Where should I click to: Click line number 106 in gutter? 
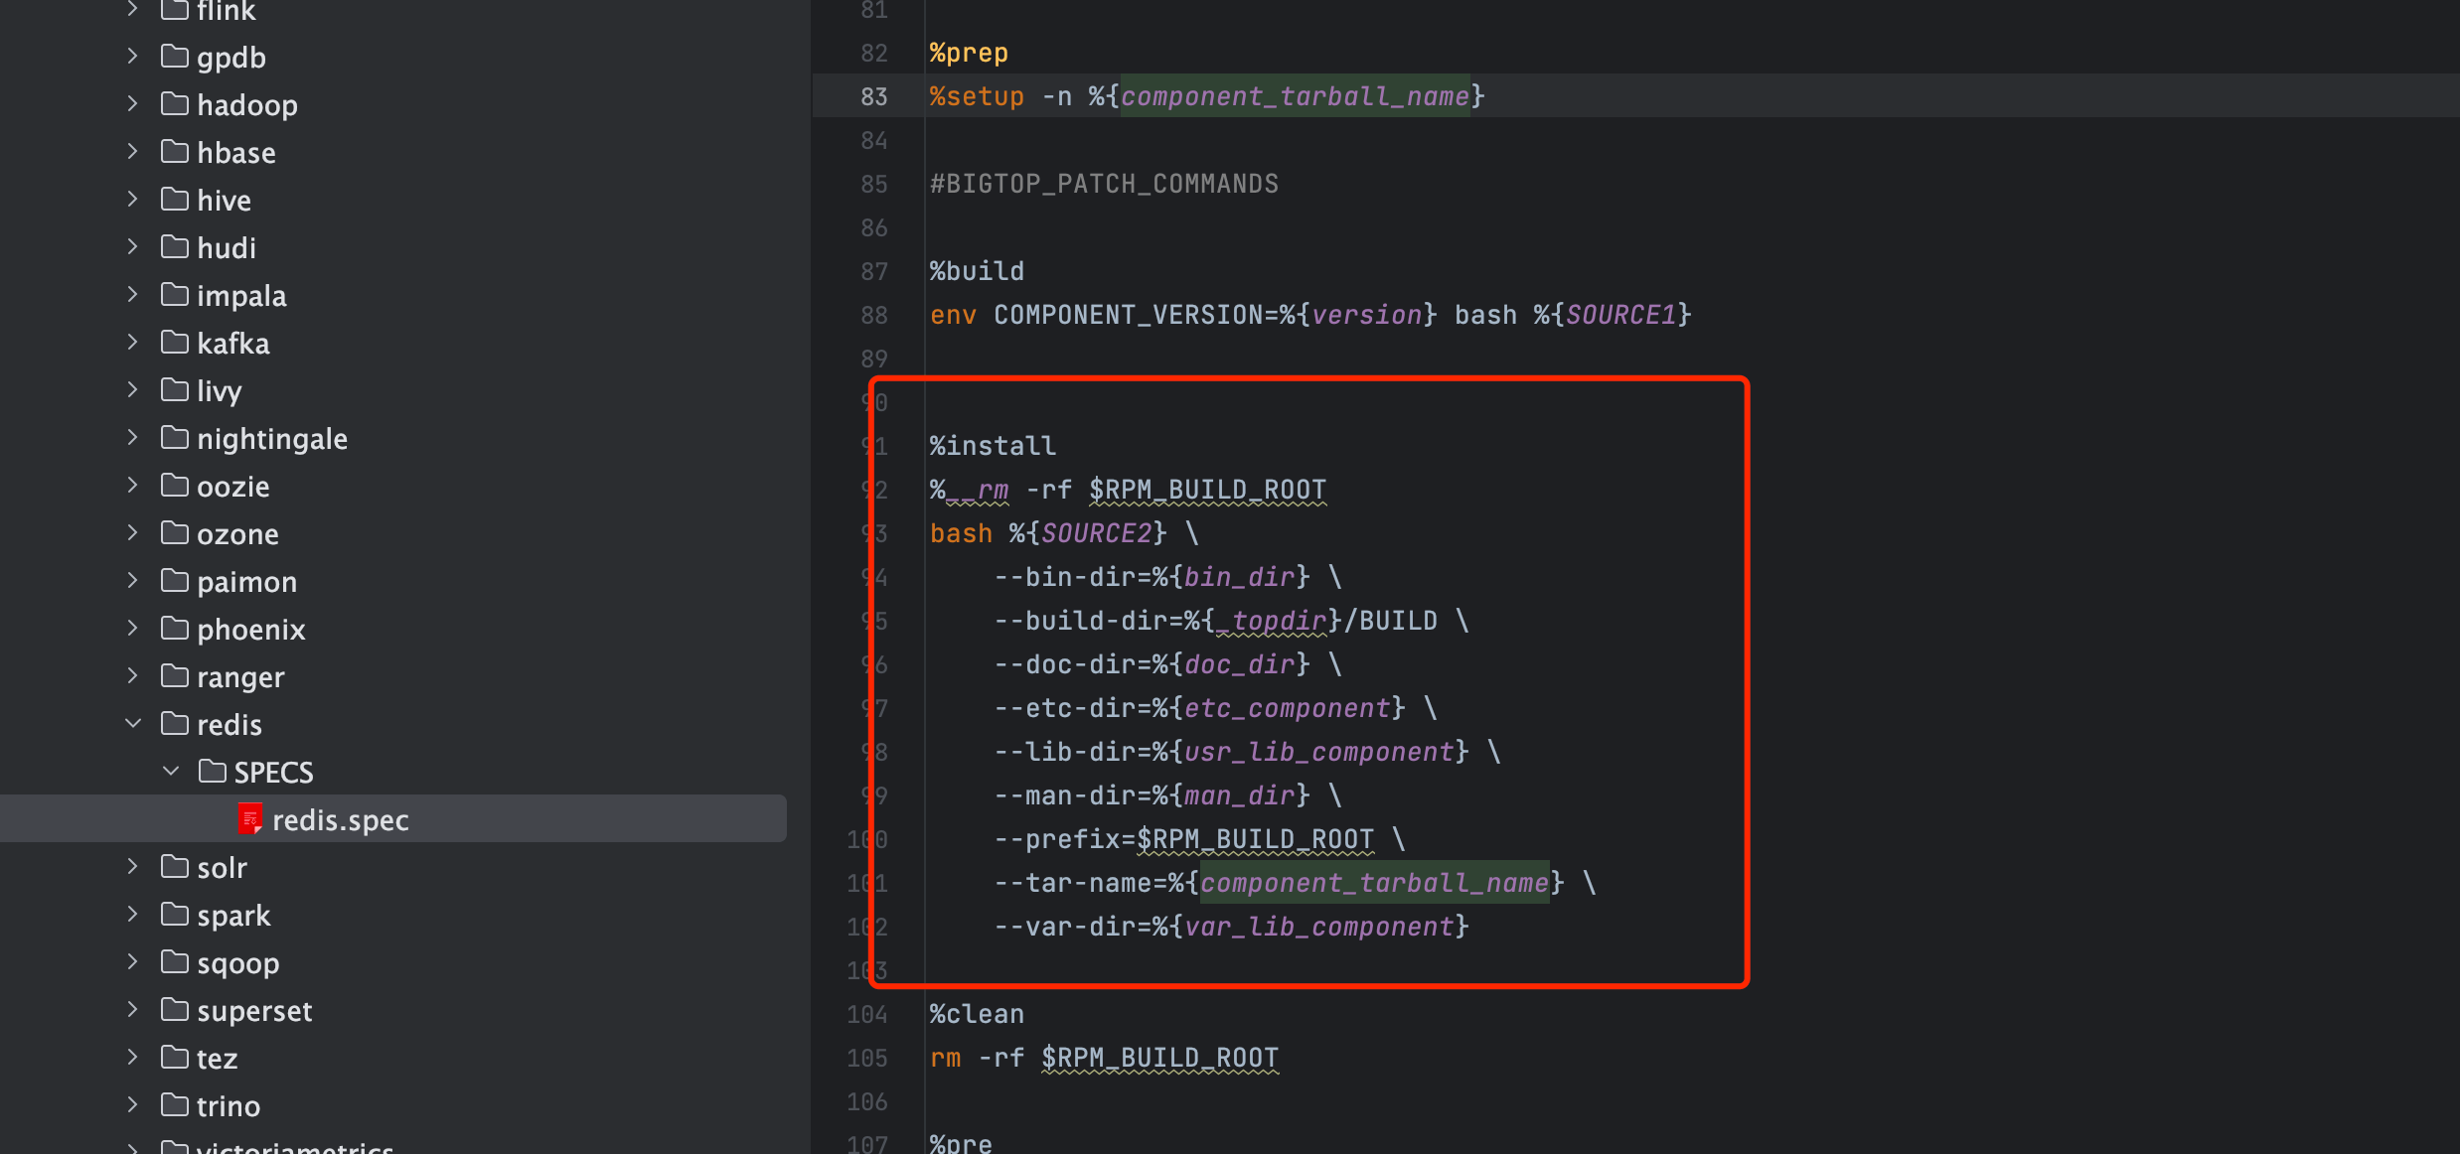[867, 1101]
